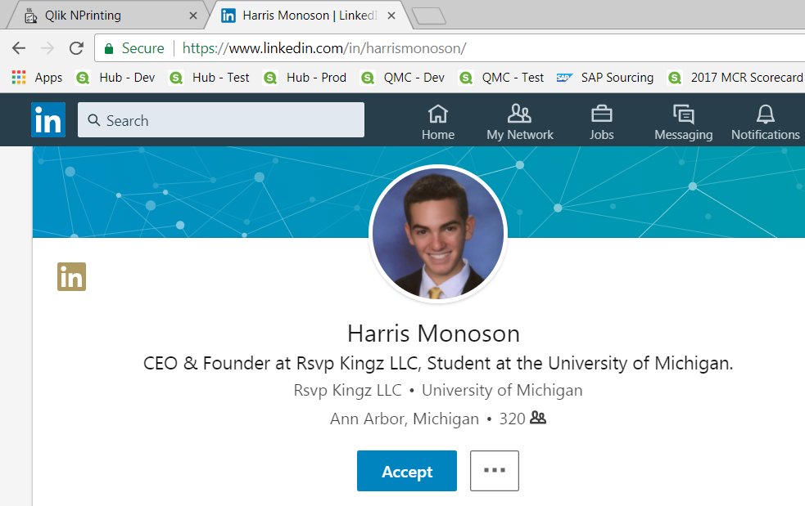Click the LinkedIn logo in the navigation bar

(48, 119)
